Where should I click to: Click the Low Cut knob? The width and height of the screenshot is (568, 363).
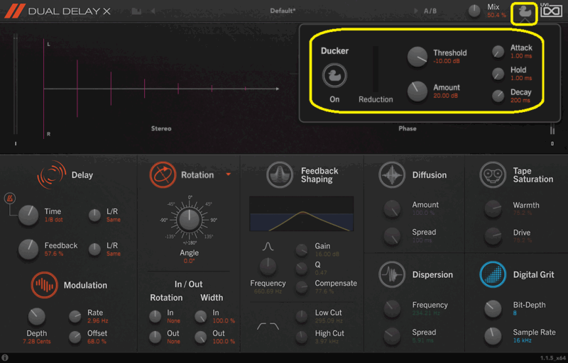click(x=301, y=316)
